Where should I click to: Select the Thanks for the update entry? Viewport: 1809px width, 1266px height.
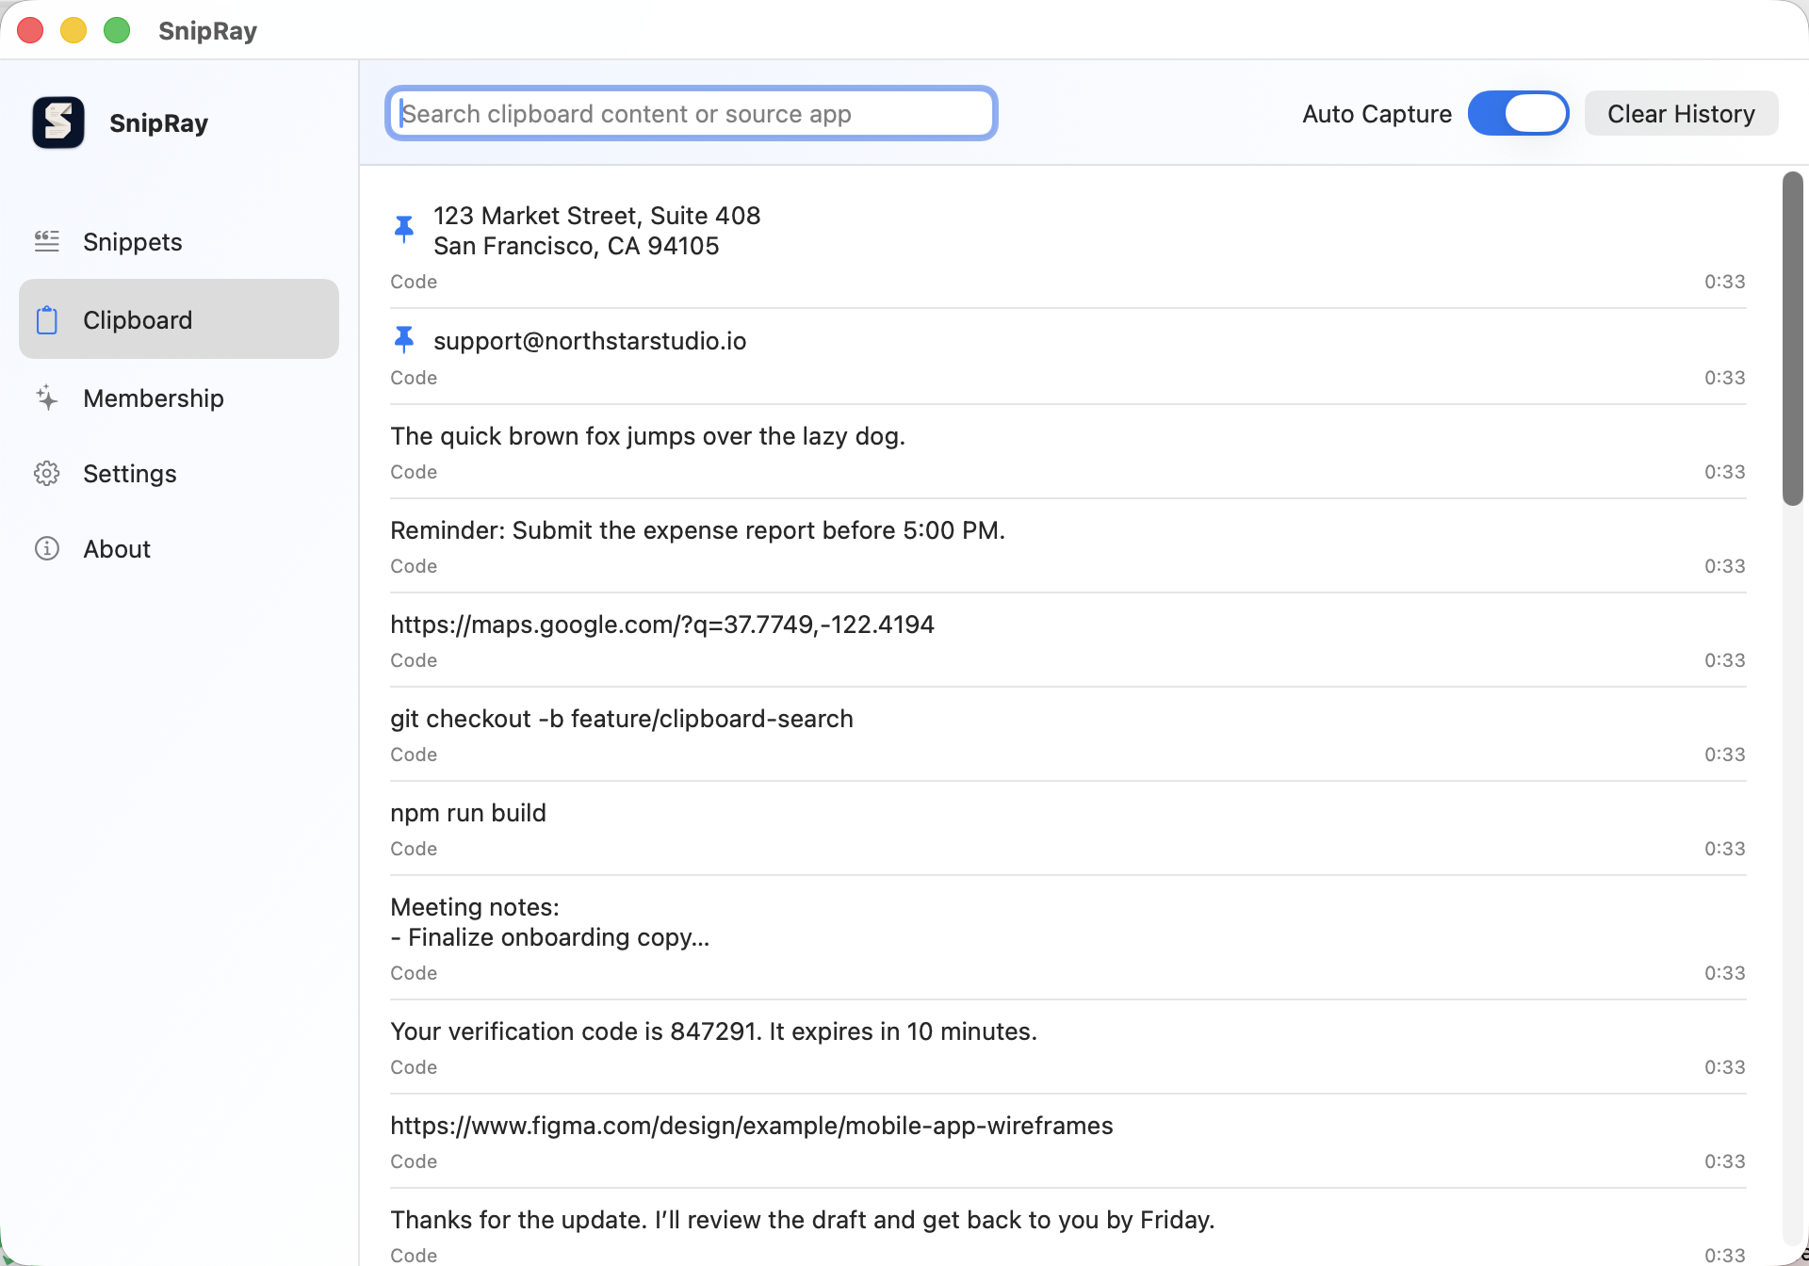tap(1068, 1228)
